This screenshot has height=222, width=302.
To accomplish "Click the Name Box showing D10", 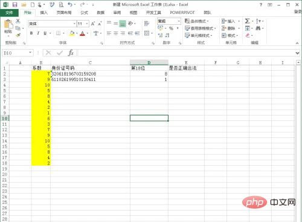I will coord(18,53).
